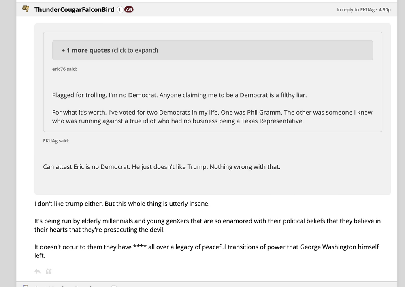
Task: Click the 'eric76 said:' quote attribution
Action: click(x=65, y=69)
